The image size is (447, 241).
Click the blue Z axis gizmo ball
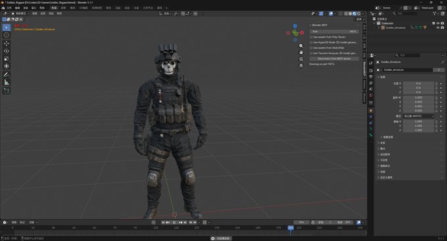295,26
